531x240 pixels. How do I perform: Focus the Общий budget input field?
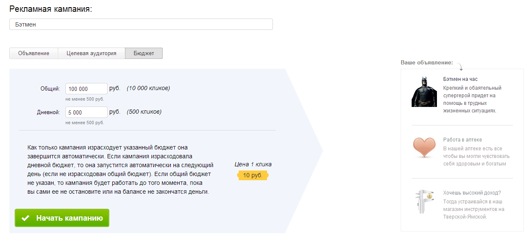86,89
